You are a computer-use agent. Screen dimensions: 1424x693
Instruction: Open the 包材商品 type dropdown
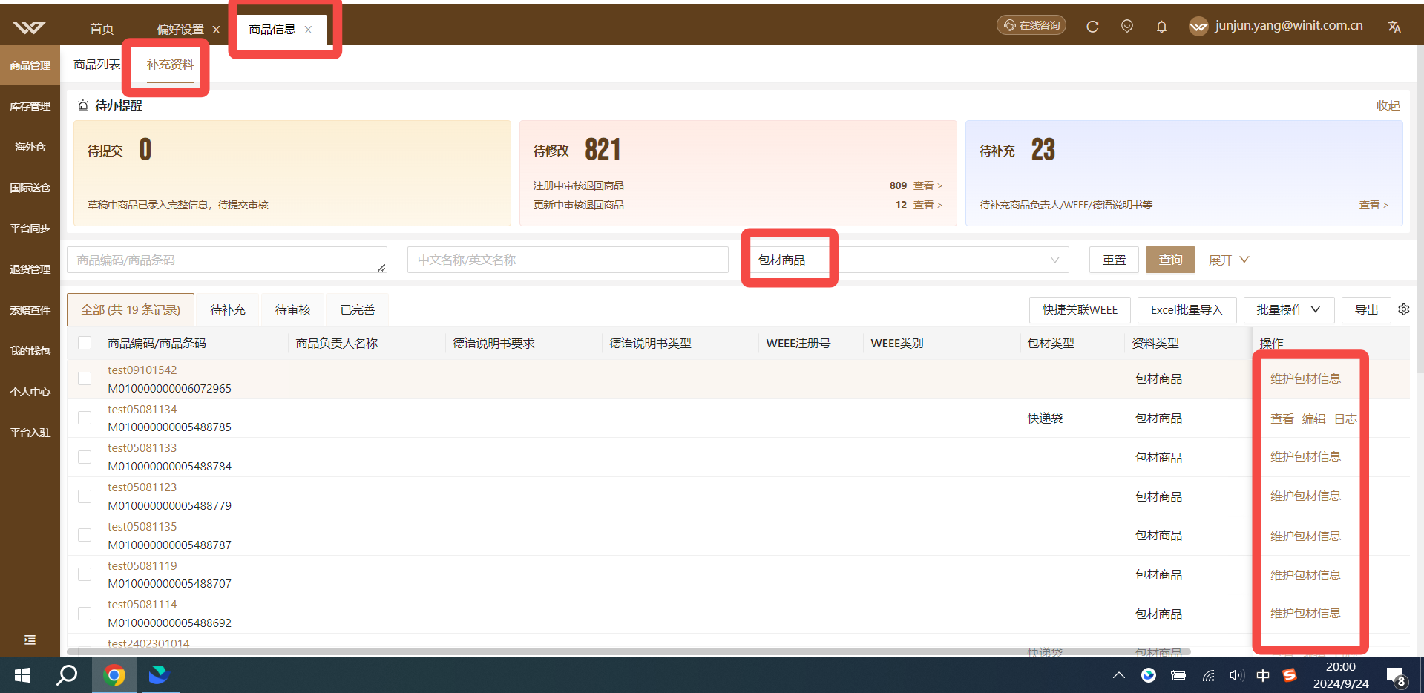tap(908, 260)
